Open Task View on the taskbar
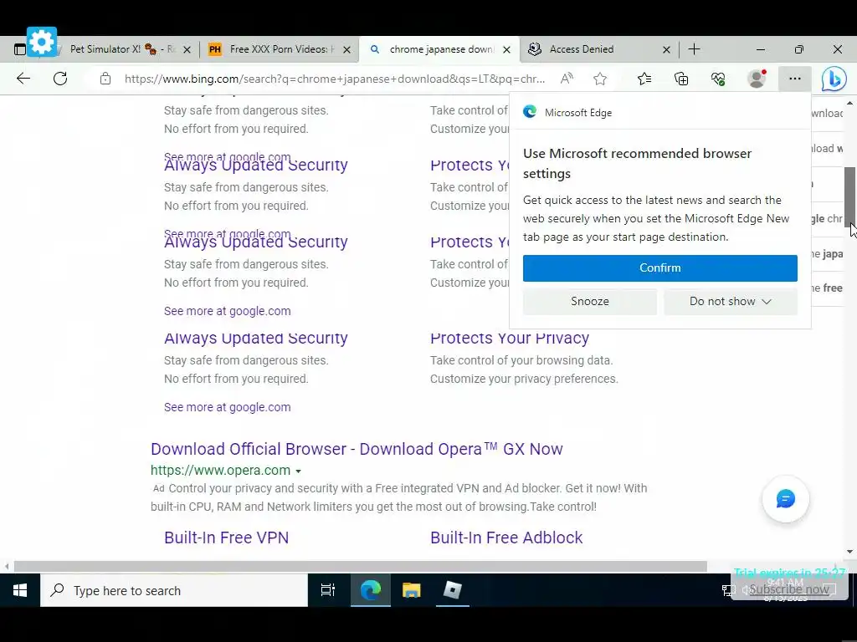Screen dimensions: 857x642 tap(328, 590)
